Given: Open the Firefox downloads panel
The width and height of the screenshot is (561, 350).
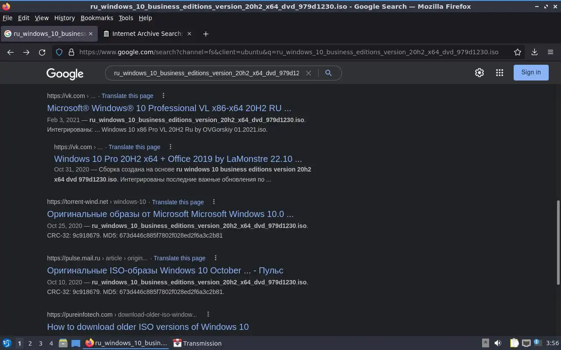Looking at the screenshot, I should (534, 52).
